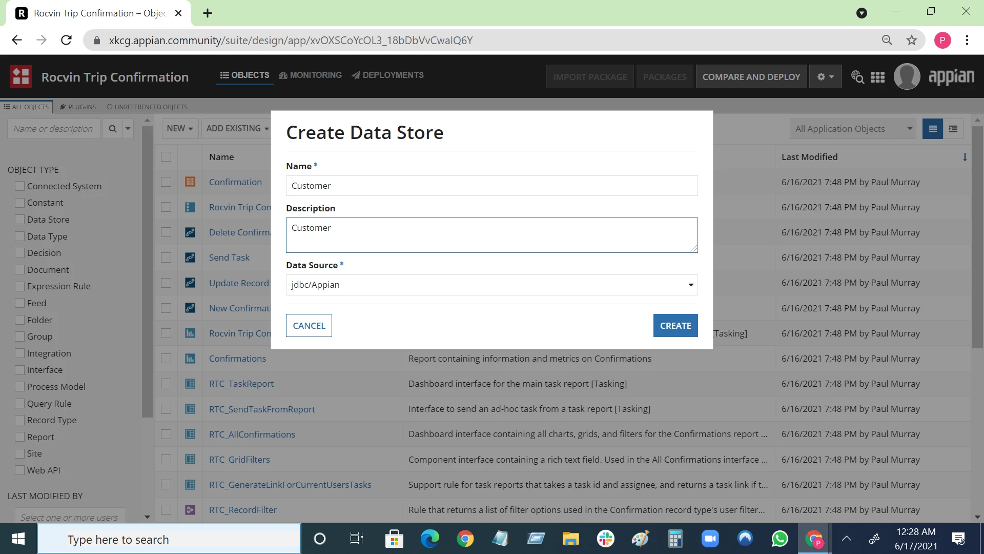Click CREATE to create data store
Viewport: 984px width, 554px height.
click(x=675, y=326)
